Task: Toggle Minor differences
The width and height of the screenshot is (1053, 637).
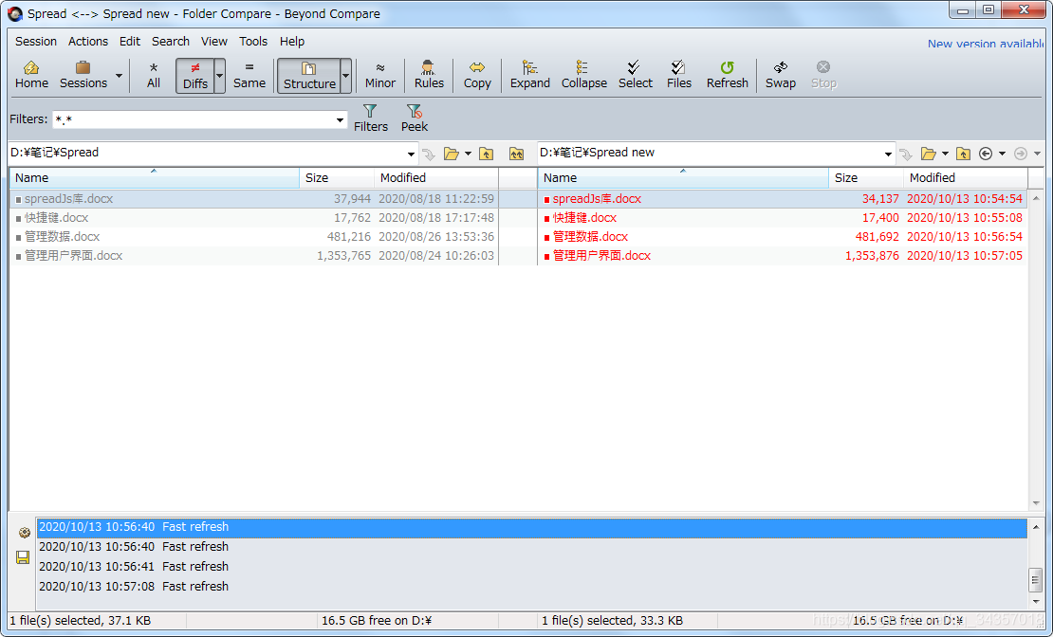Action: [x=380, y=75]
